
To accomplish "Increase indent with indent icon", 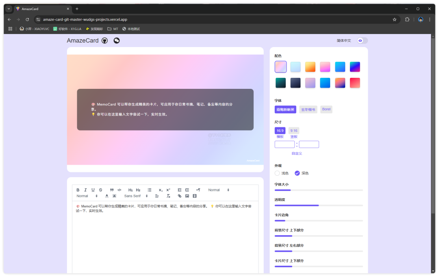I will [x=187, y=190].
